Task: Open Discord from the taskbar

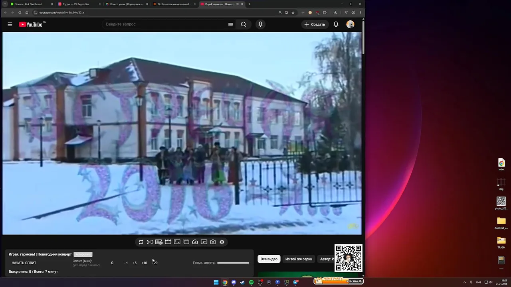Action: coord(234,282)
